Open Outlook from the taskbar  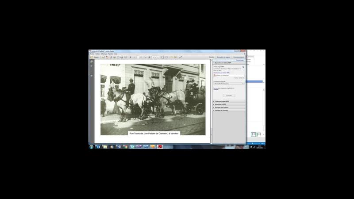98,147
